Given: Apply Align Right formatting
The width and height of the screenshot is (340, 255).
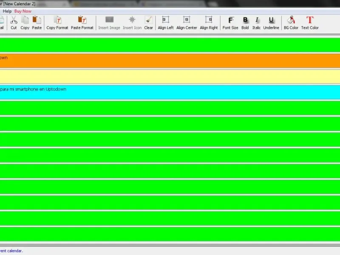Looking at the screenshot, I should point(209,23).
